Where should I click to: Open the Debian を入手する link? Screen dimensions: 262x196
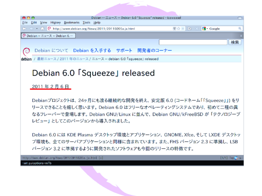[x=92, y=51]
